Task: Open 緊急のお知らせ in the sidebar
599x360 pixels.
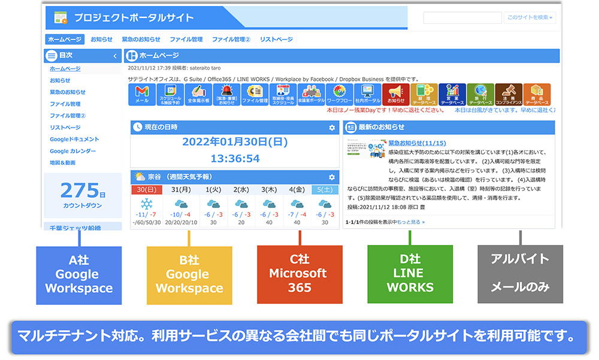Action: pos(68,92)
